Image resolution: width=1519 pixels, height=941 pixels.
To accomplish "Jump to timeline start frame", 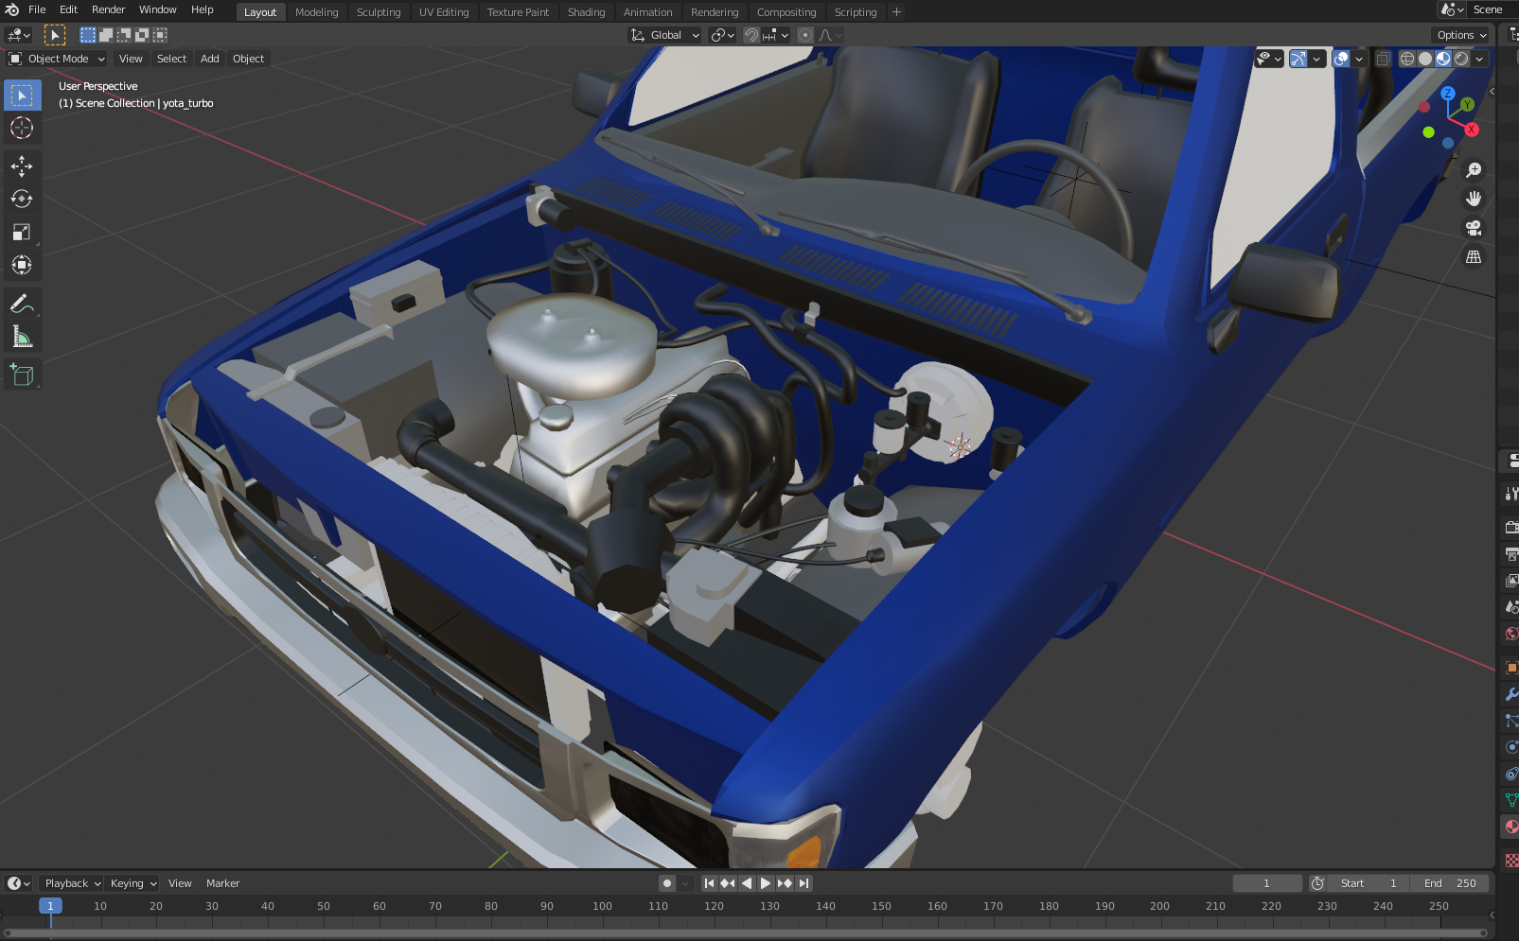I will point(709,883).
